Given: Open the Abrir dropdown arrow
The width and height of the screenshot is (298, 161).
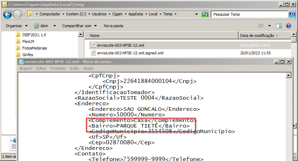Looking at the screenshot, I should coord(54,26).
